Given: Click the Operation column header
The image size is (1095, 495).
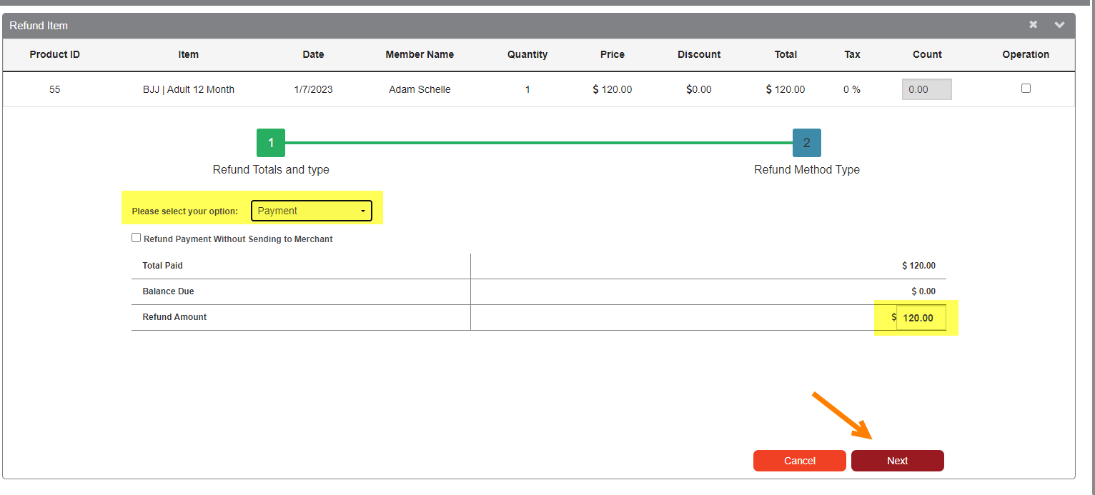Looking at the screenshot, I should [x=1026, y=54].
